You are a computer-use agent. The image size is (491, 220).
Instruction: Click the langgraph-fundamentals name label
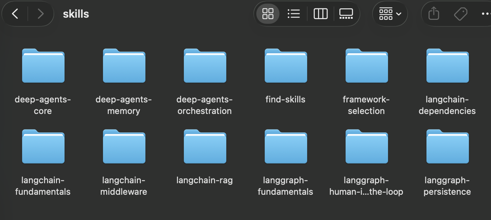(286, 186)
